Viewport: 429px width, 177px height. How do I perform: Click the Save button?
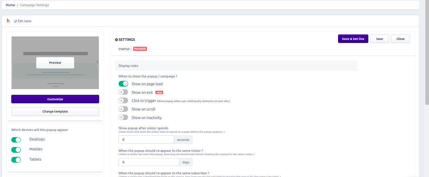(380, 39)
